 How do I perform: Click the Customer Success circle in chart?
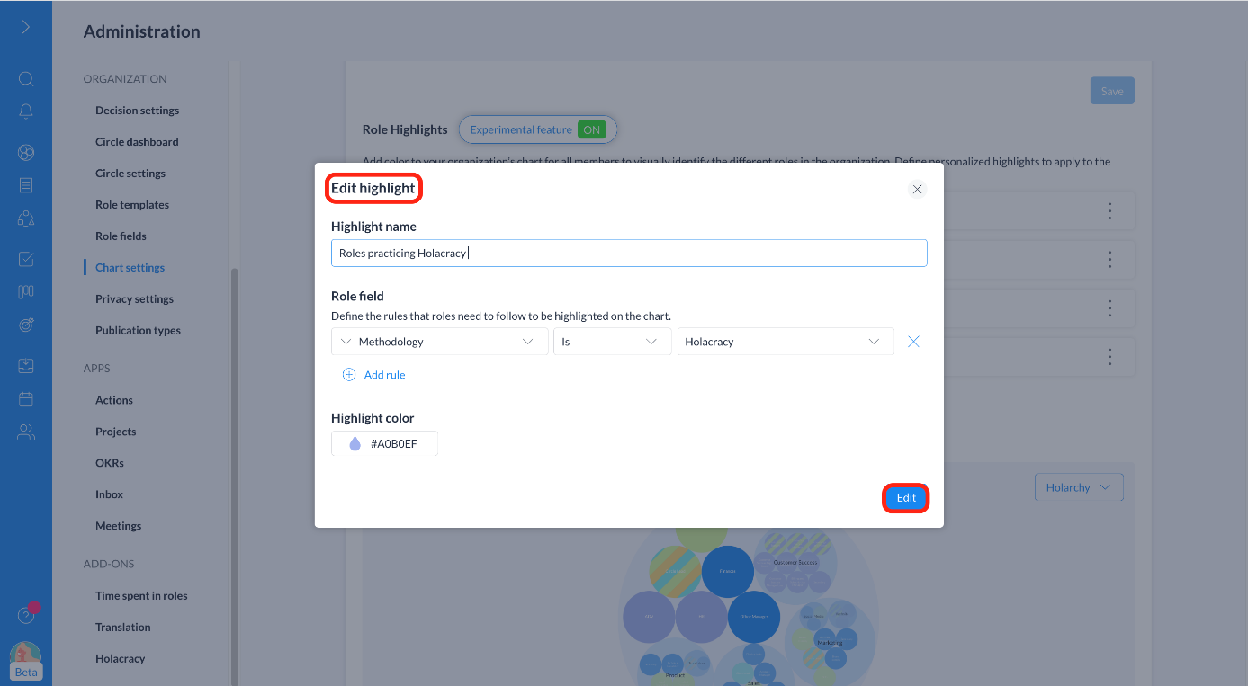click(x=794, y=563)
